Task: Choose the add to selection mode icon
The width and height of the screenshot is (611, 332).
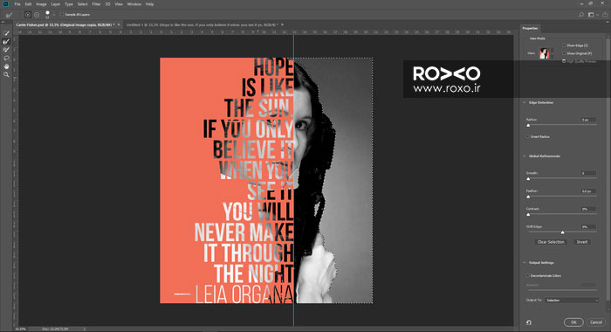Action: click(x=28, y=15)
